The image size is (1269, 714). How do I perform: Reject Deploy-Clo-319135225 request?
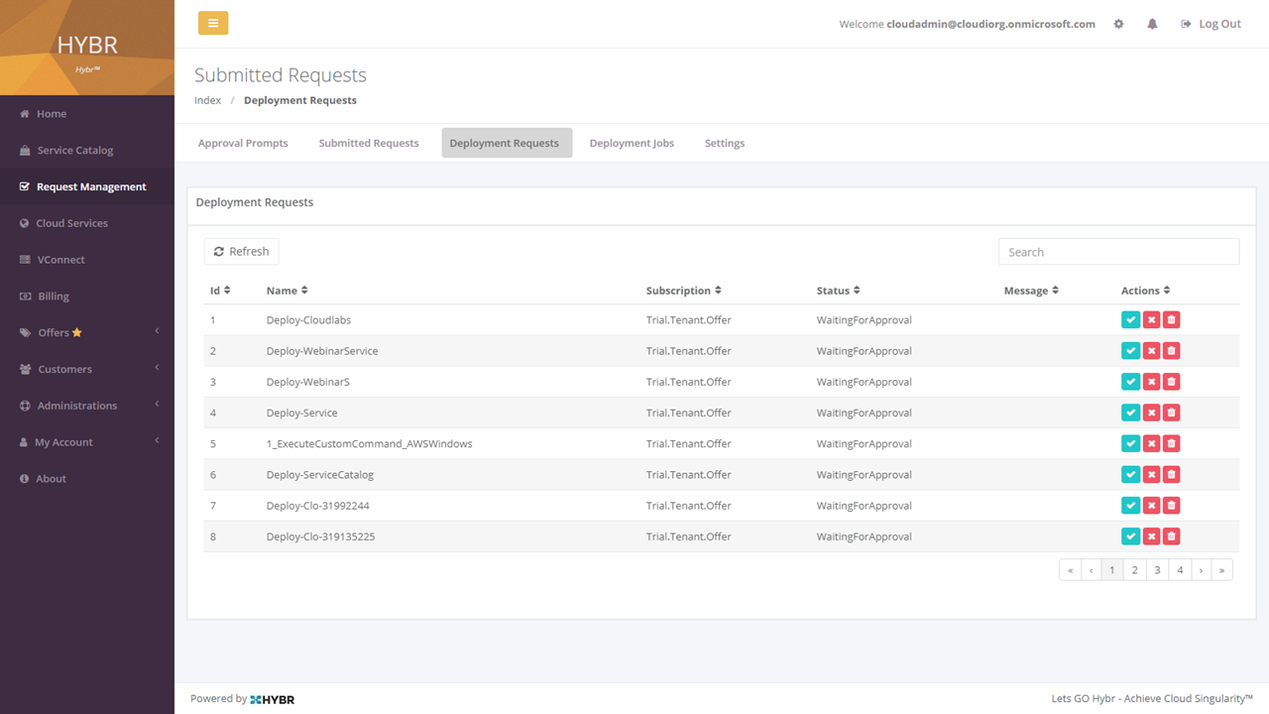point(1151,535)
